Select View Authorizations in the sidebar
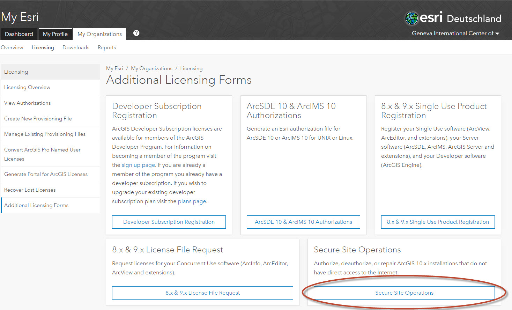This screenshot has height=310, width=512. tap(27, 103)
